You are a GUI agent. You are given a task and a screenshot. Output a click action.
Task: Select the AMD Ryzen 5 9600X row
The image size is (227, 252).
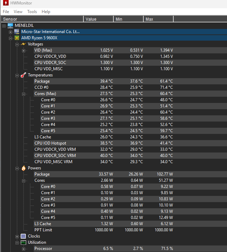pyautogui.click(x=124, y=38)
